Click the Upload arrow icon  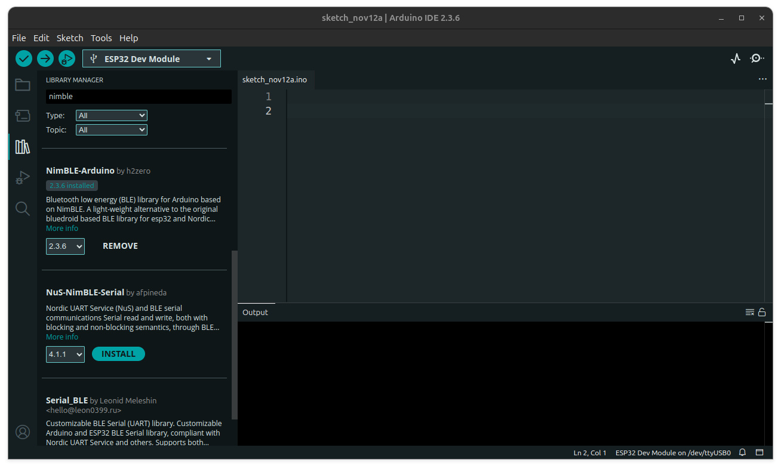(x=45, y=58)
